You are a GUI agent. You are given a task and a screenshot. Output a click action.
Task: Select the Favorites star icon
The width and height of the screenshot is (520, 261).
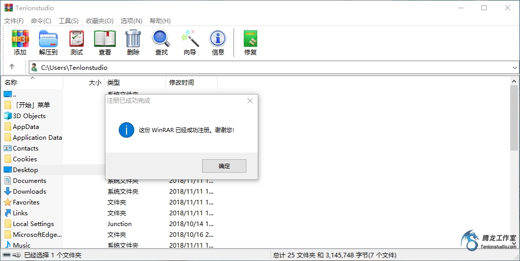click(8, 202)
